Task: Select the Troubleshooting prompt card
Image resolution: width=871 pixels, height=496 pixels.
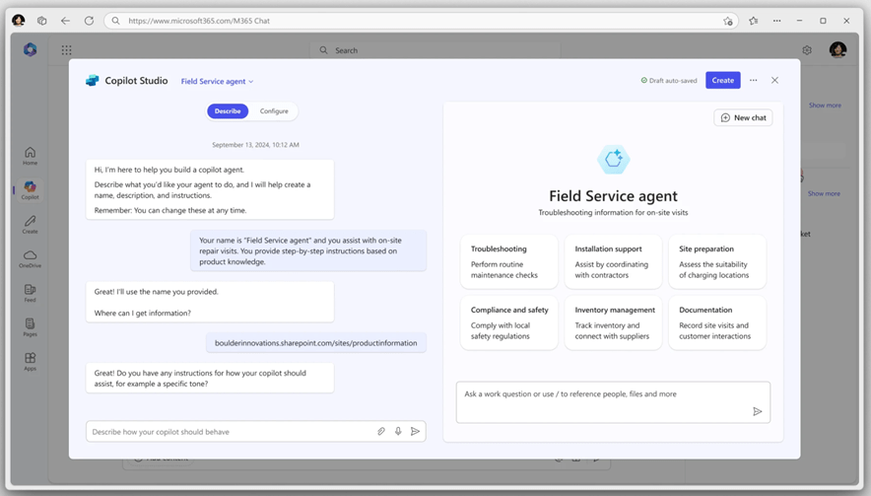Action: 508,261
